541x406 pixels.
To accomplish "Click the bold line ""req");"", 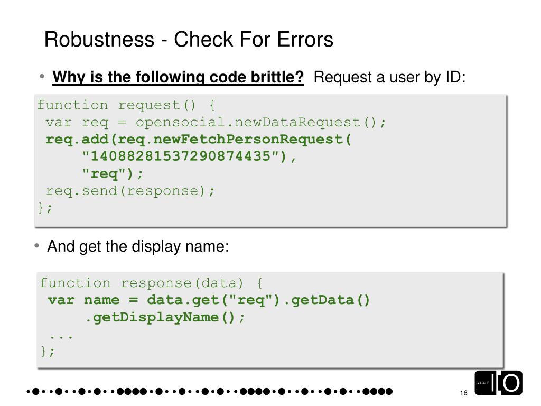I will pyautogui.click(x=113, y=173).
